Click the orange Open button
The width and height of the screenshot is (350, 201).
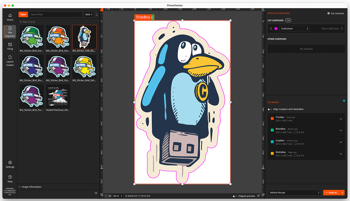point(23,14)
